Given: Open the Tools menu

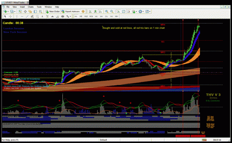Looking at the screenshot, I should tap(39, 7).
